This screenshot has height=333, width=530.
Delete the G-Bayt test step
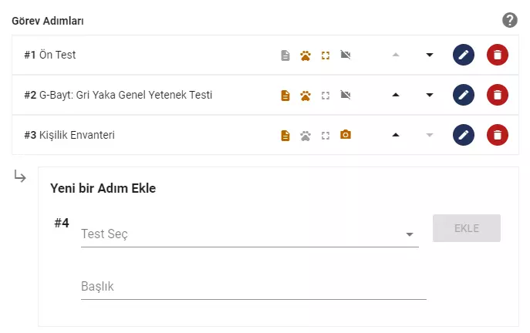pyautogui.click(x=498, y=95)
